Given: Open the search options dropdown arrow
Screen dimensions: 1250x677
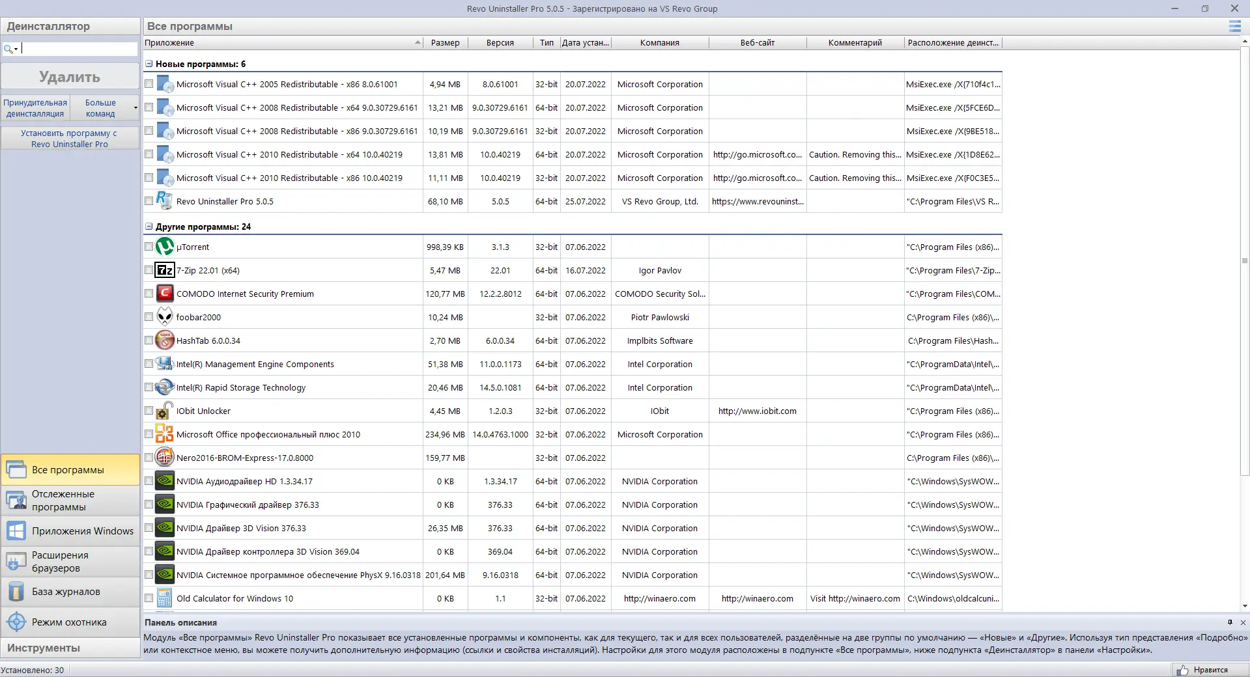Looking at the screenshot, I should pos(16,49).
